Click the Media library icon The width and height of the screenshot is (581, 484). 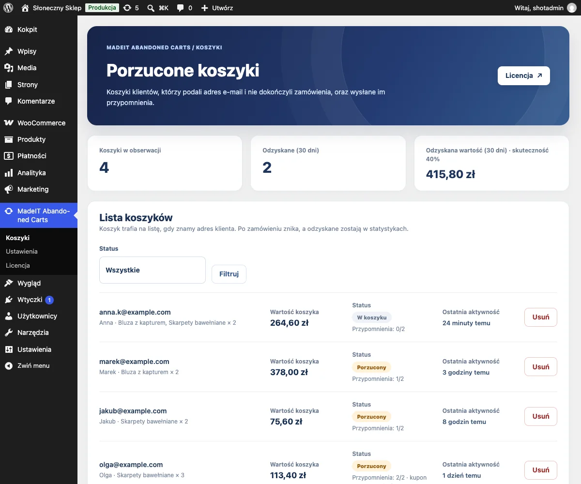pos(8,68)
